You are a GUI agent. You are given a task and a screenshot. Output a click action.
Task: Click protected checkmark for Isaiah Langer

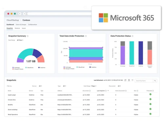[151, 94]
